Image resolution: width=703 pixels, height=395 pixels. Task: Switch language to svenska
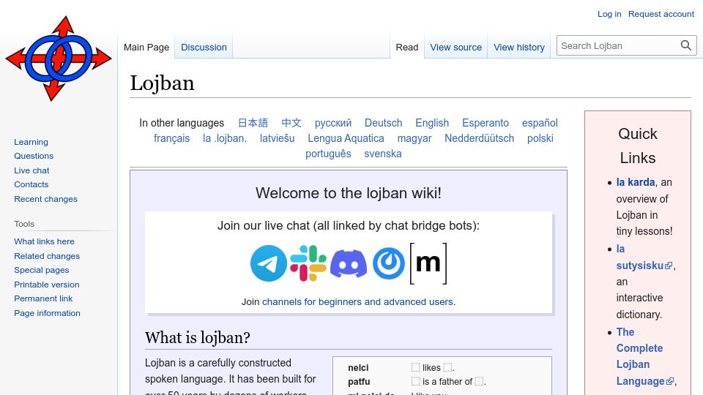383,154
